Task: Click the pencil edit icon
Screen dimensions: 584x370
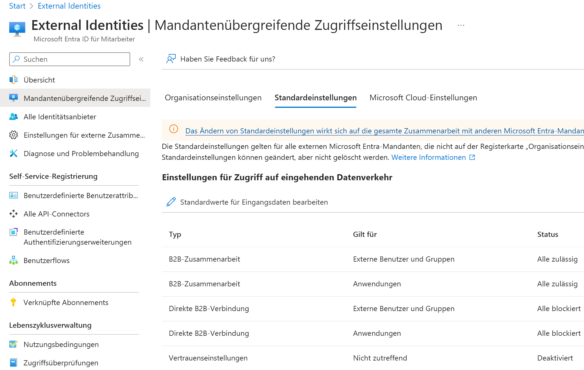Action: point(171,202)
